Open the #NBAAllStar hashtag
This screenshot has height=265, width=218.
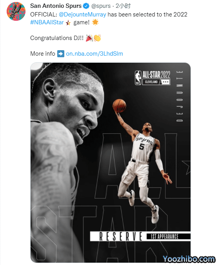(47, 22)
